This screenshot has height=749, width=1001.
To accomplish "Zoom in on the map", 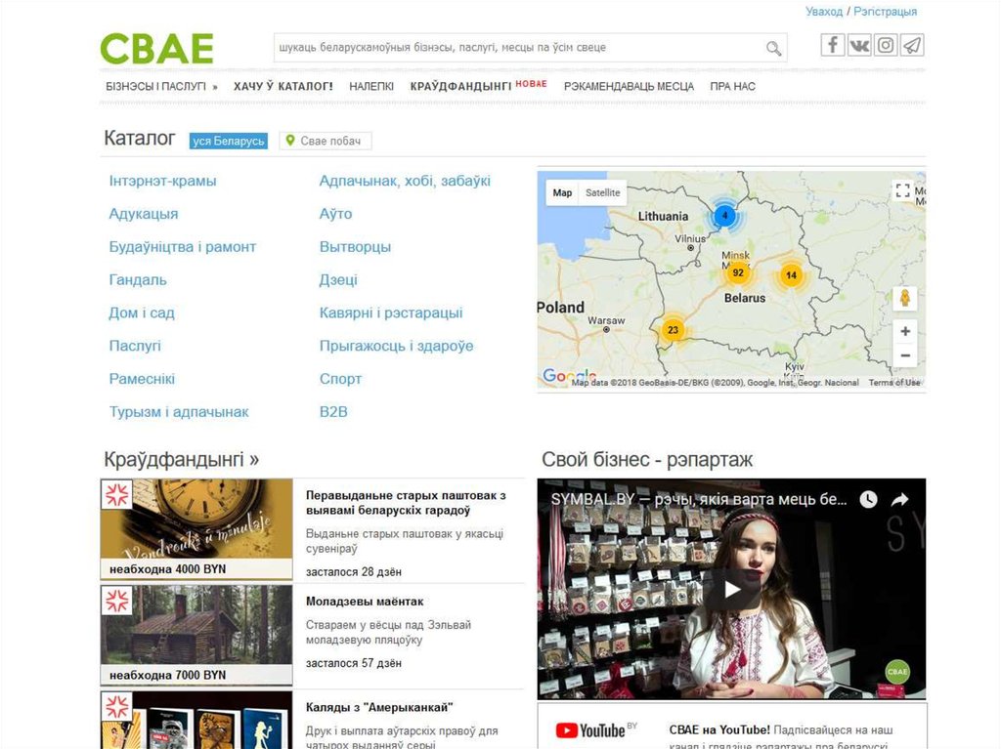I will (x=905, y=331).
